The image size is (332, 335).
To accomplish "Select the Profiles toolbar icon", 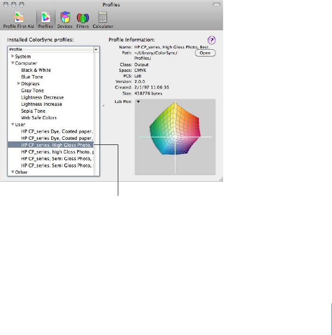I will click(x=46, y=21).
